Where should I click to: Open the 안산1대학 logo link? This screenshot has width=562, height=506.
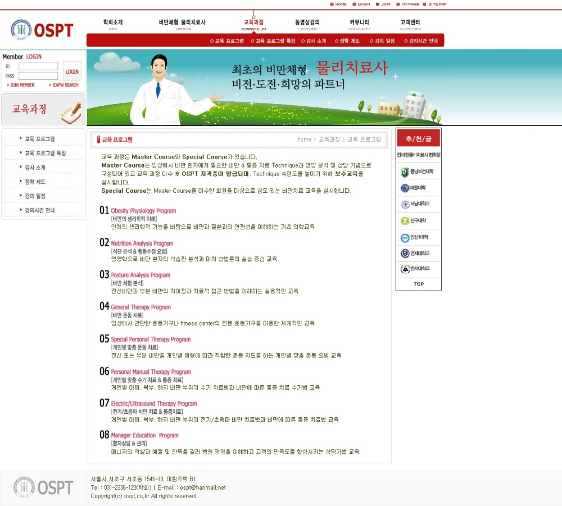point(418,237)
